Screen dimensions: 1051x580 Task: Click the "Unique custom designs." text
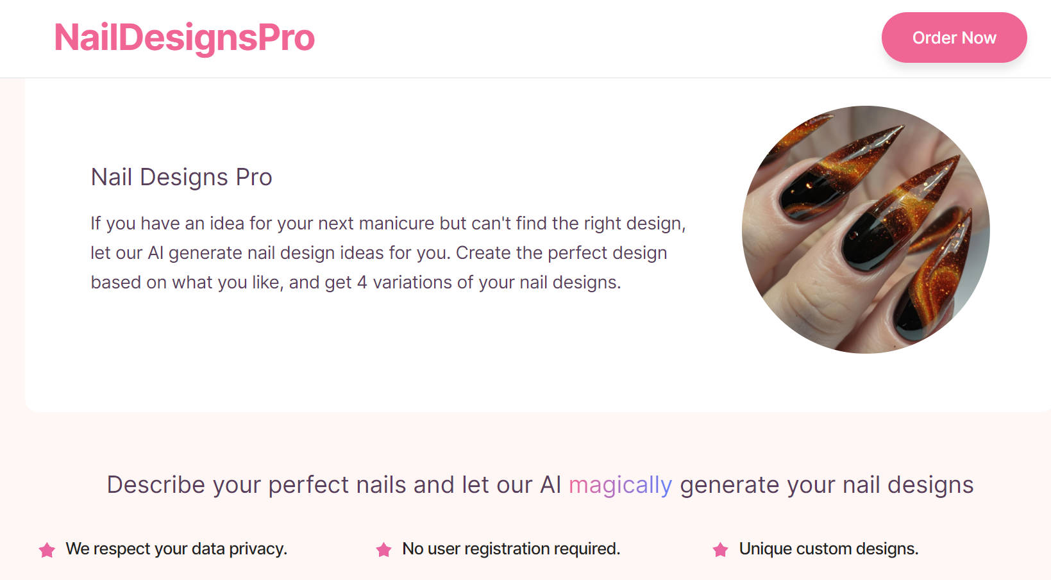coord(828,549)
